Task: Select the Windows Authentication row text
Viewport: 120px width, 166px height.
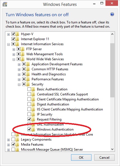Action: [55, 129]
